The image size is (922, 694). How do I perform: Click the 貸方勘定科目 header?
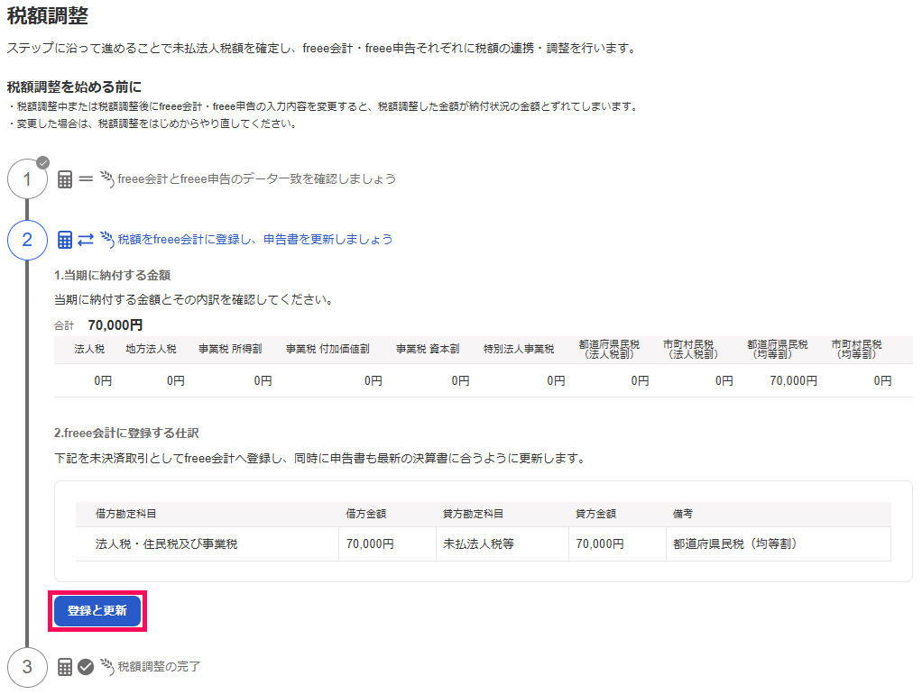click(x=474, y=514)
